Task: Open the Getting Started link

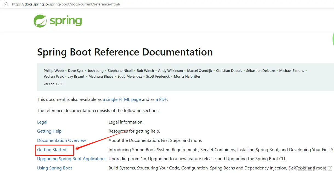Action: coord(52,150)
